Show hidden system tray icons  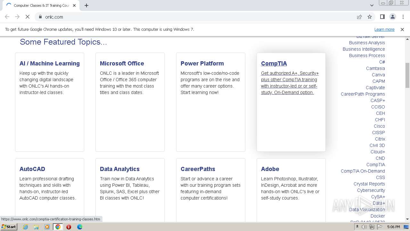click(x=357, y=227)
